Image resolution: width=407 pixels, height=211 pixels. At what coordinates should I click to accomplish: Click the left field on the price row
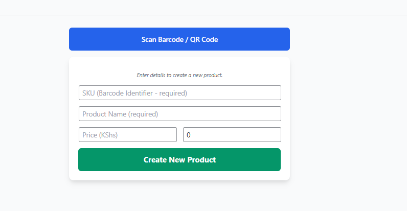(127, 135)
